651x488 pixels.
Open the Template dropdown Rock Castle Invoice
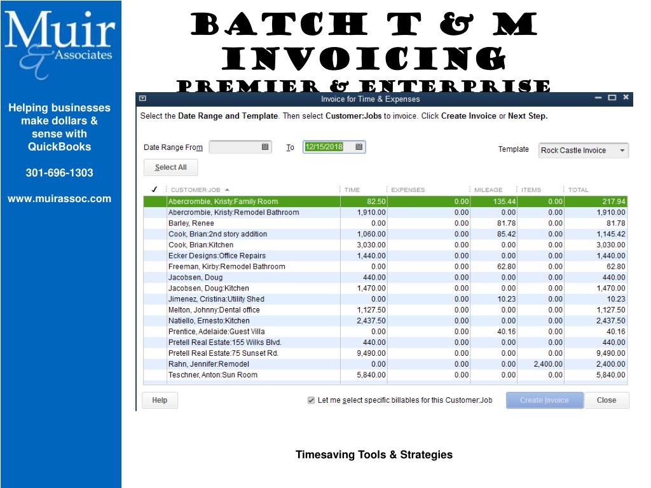click(x=584, y=150)
